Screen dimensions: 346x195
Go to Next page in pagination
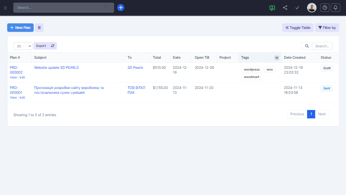(x=322, y=114)
